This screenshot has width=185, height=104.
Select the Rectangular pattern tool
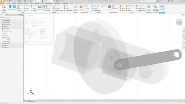tap(96, 6)
